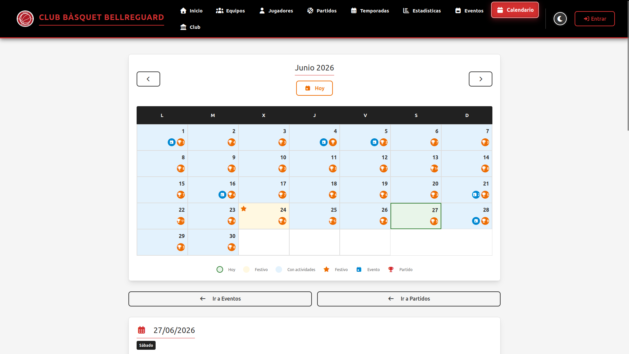629x354 pixels.
Task: Click the blue event icon on day 5
Action: (374, 142)
